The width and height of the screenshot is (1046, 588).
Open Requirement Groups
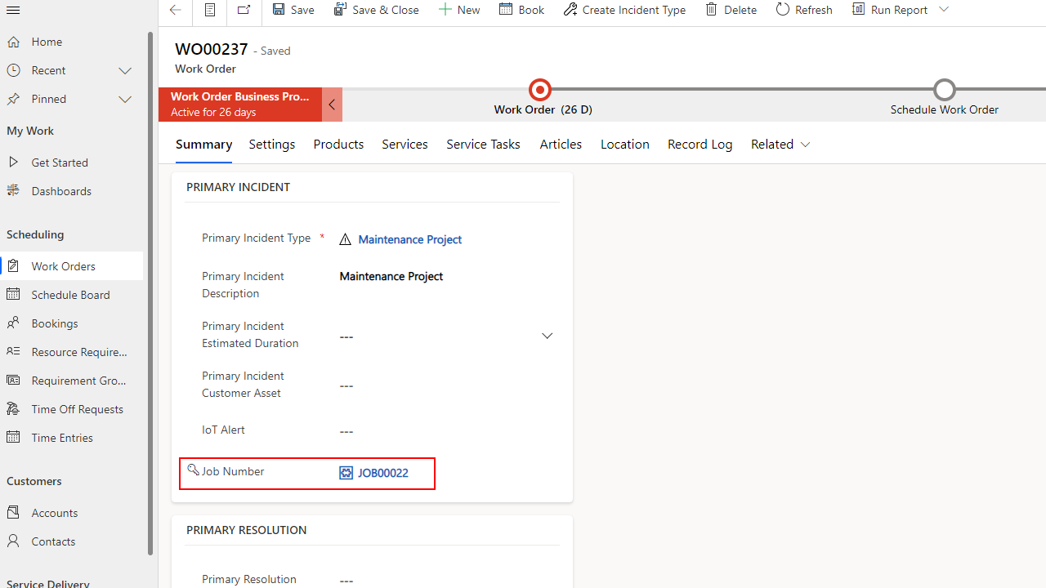[72, 381]
